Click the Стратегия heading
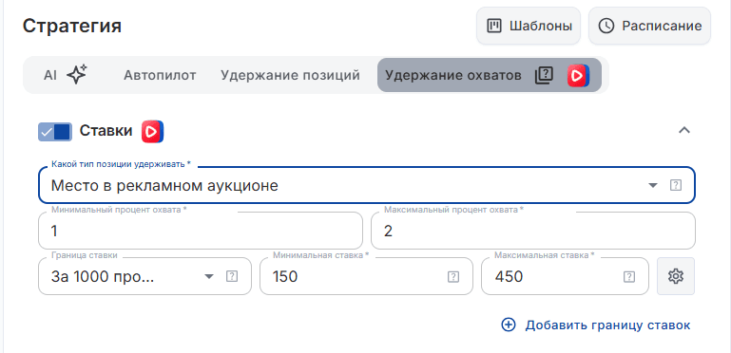Image resolution: width=731 pixels, height=353 pixels. click(72, 26)
